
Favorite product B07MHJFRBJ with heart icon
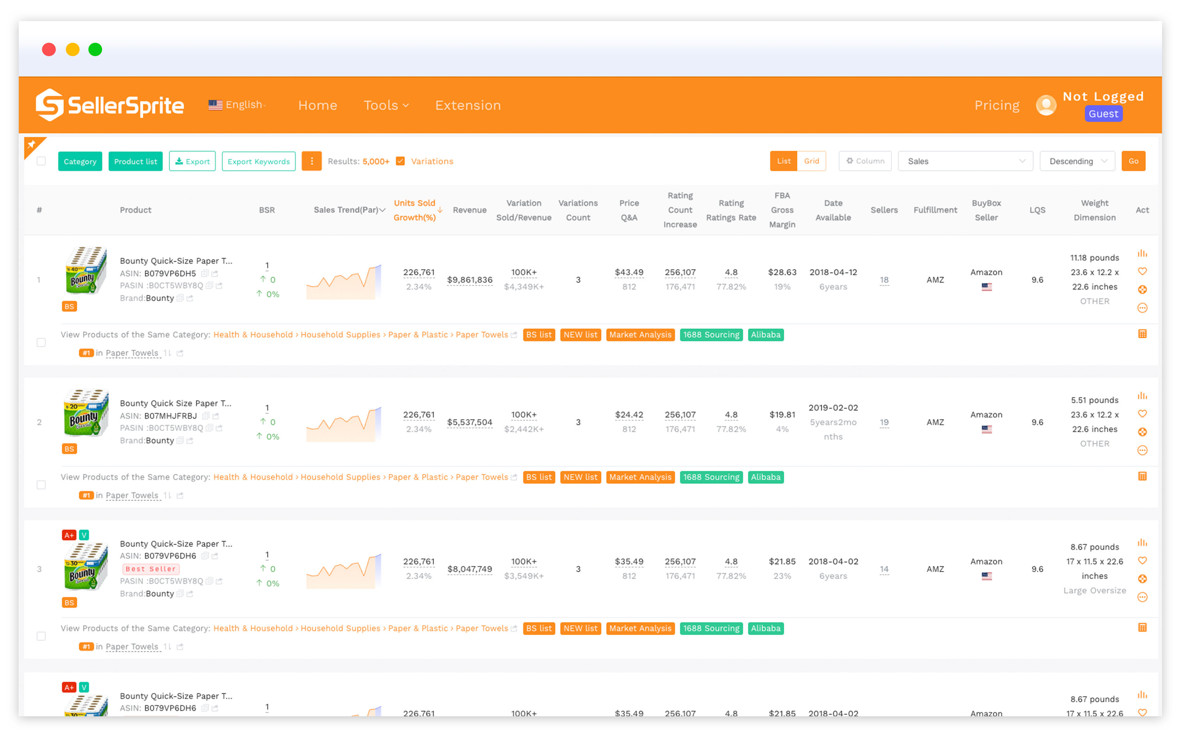[x=1142, y=414]
